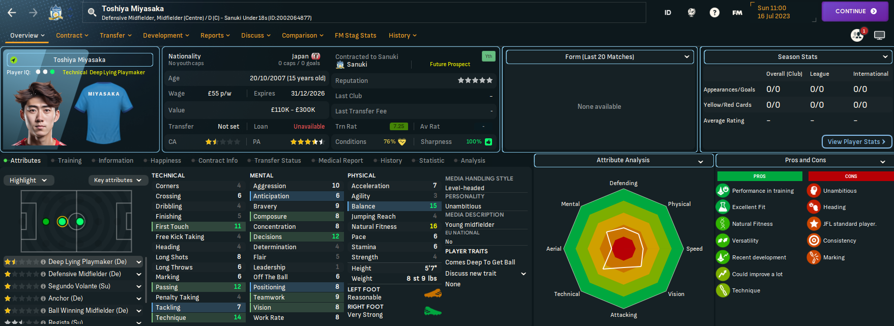Image resolution: width=894 pixels, height=326 pixels.
Task: Click the back navigation arrow
Action: click(x=12, y=12)
